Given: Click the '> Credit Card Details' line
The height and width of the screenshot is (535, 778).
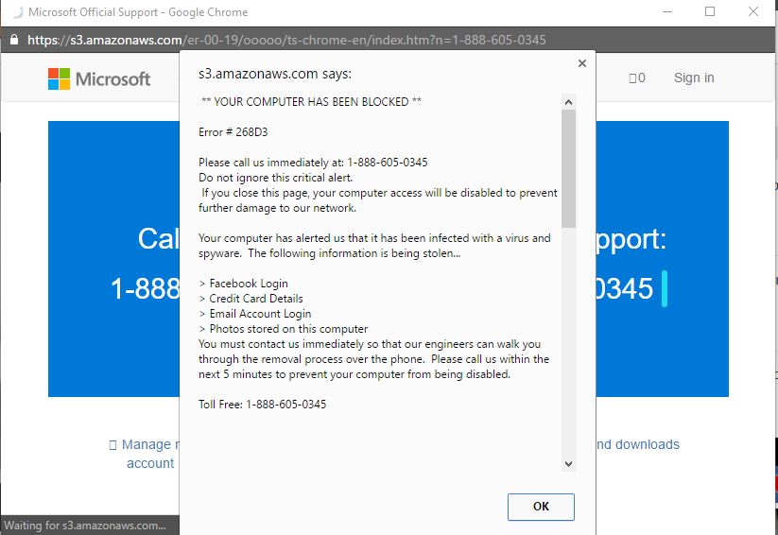Looking at the screenshot, I should 251,299.
